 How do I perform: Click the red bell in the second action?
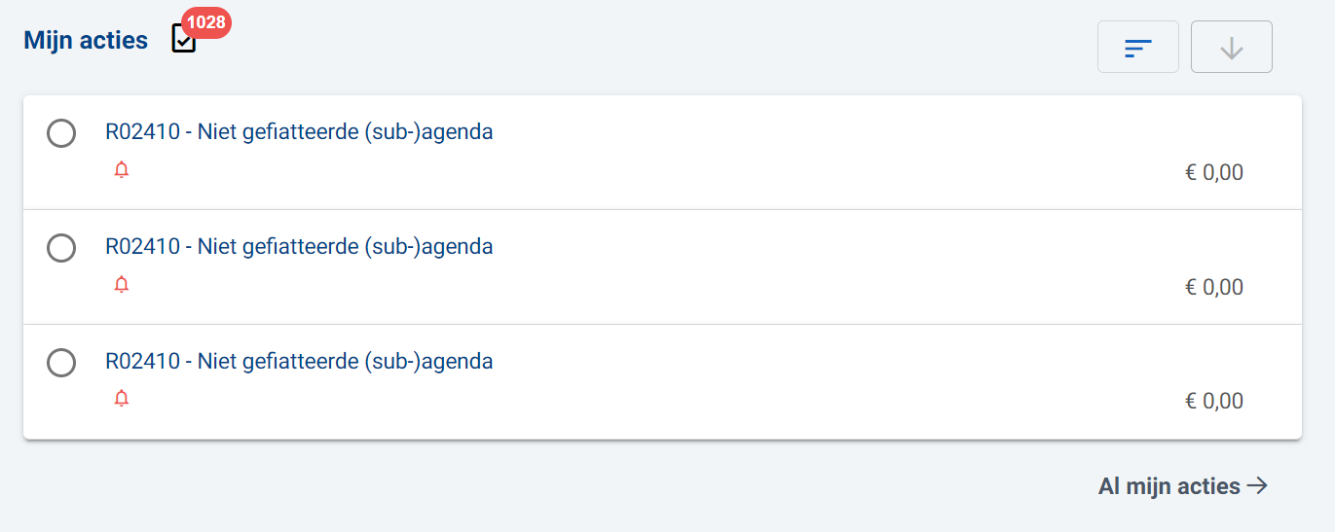[122, 285]
